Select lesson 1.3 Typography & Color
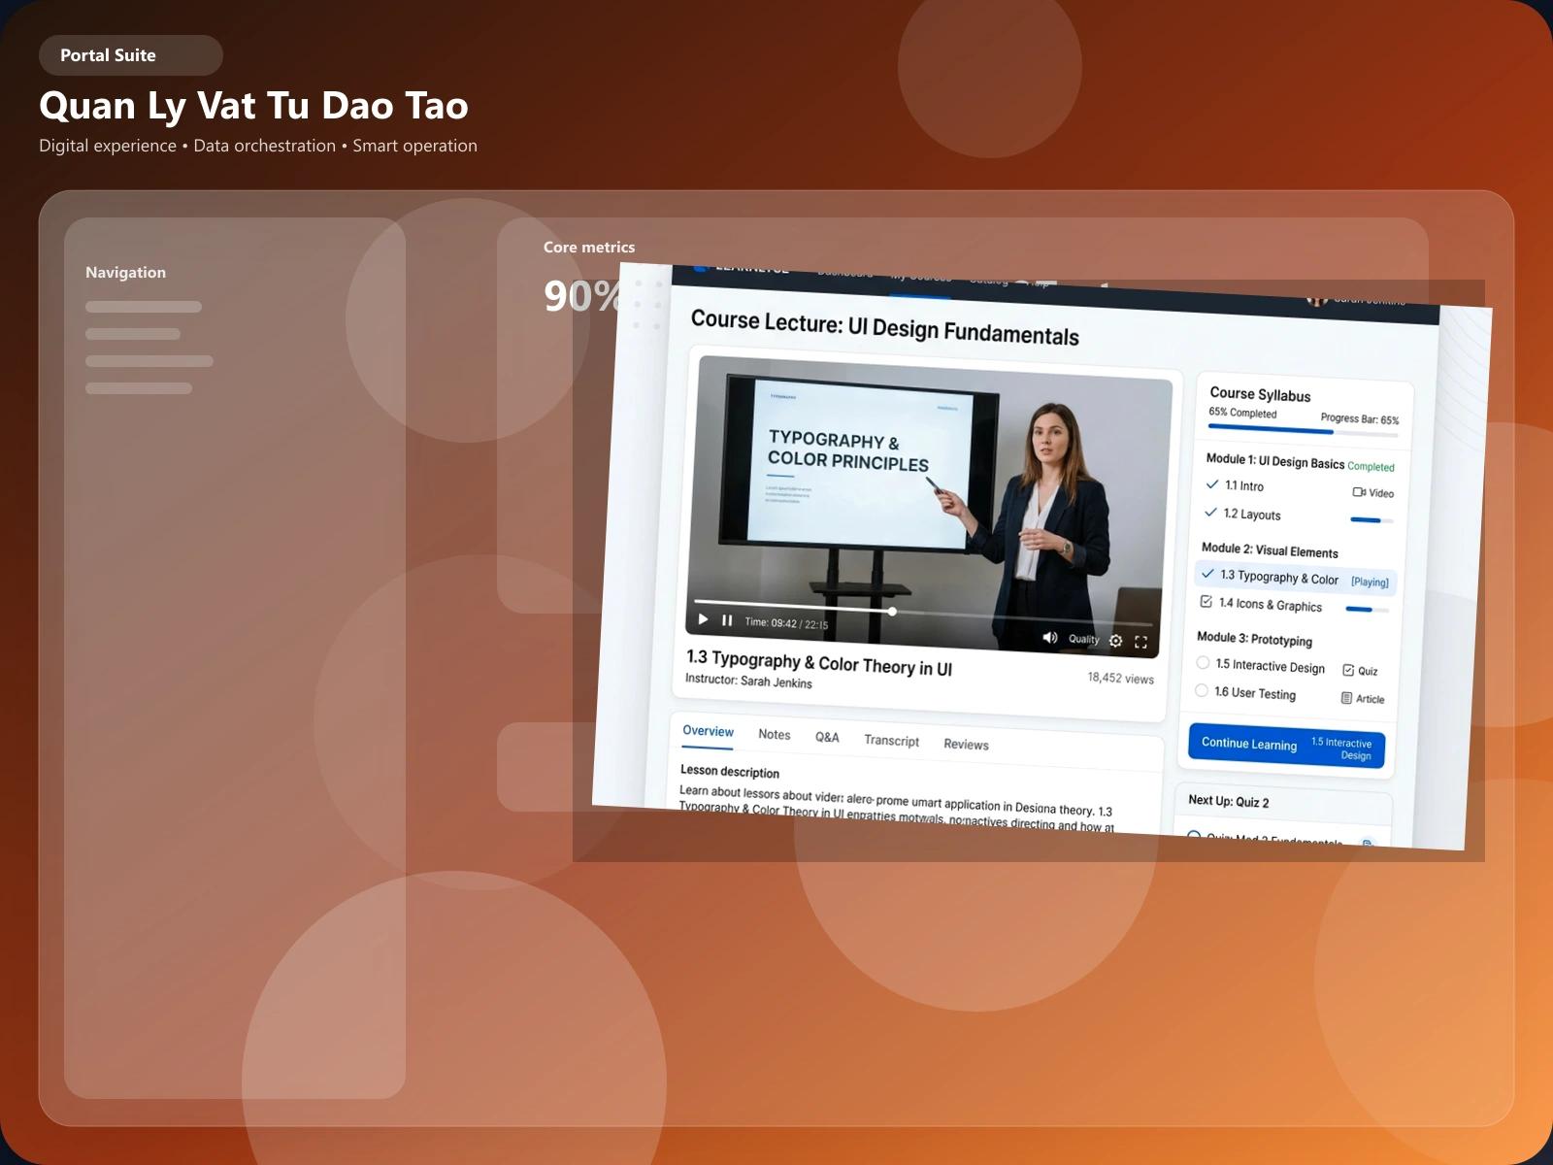This screenshot has width=1553, height=1165. tap(1279, 578)
